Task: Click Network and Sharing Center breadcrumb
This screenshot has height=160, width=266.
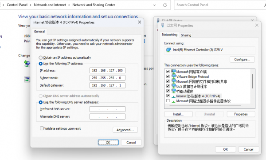Action: pyautogui.click(x=94, y=5)
